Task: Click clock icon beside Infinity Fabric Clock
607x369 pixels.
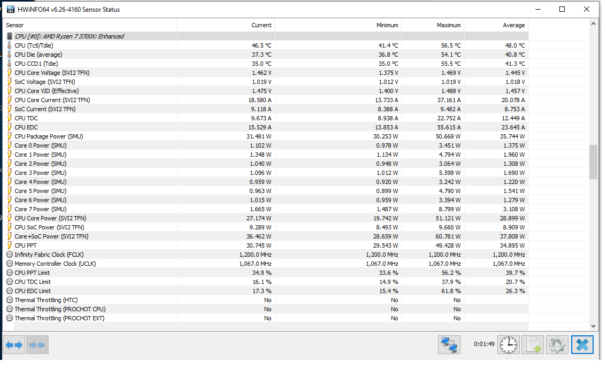Action: [10, 255]
